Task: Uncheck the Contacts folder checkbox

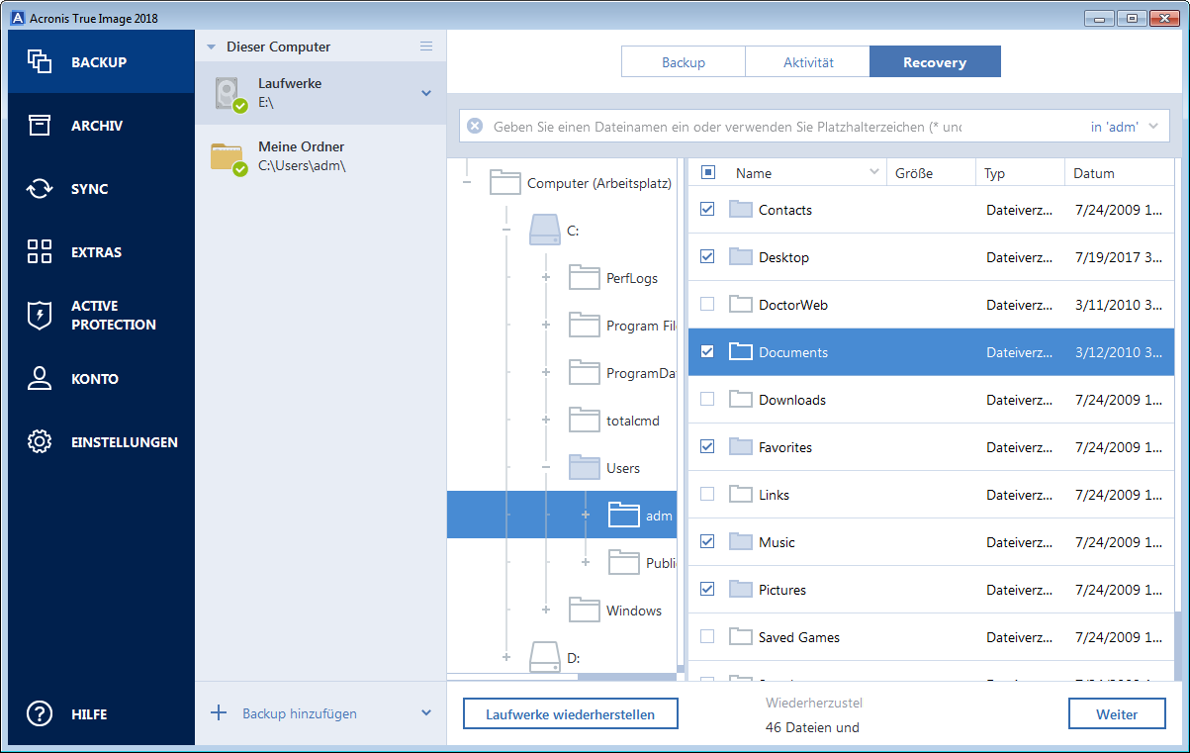Action: 707,209
